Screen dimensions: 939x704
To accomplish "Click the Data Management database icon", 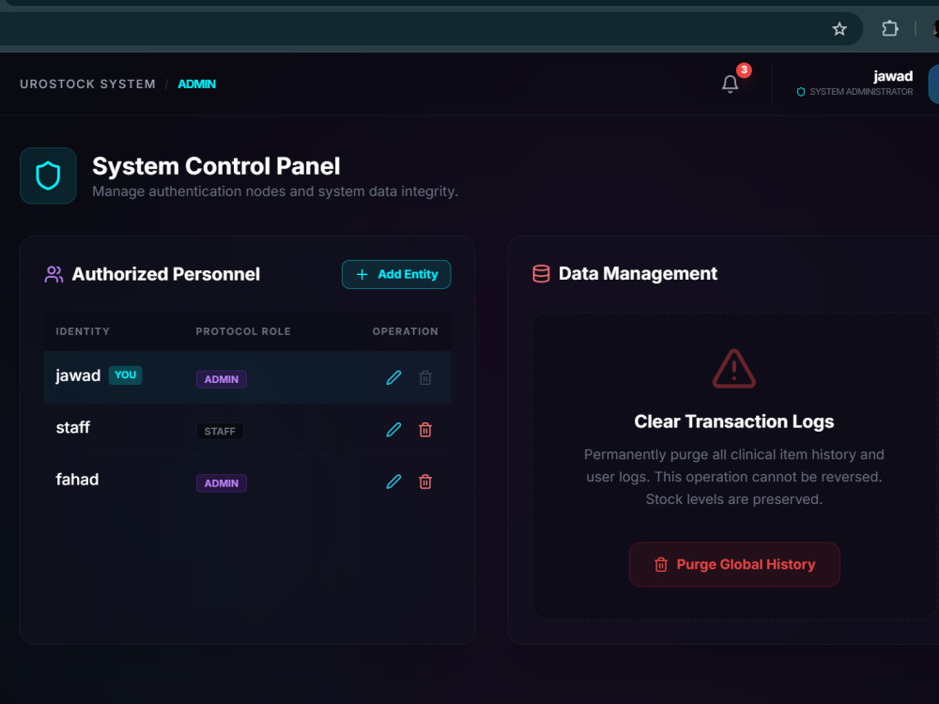I will coord(541,273).
